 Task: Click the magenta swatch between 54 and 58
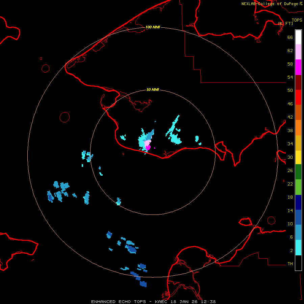click(x=298, y=67)
